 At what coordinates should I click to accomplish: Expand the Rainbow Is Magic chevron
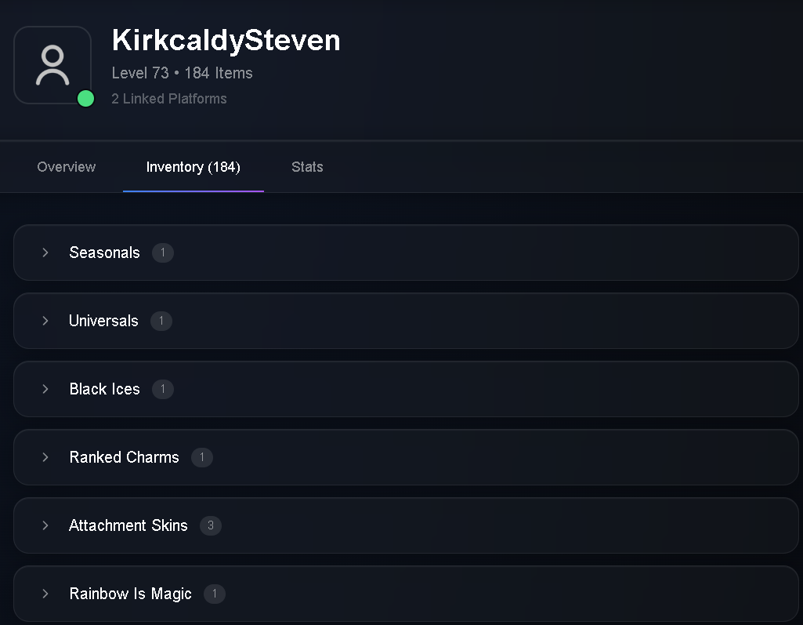(x=45, y=593)
